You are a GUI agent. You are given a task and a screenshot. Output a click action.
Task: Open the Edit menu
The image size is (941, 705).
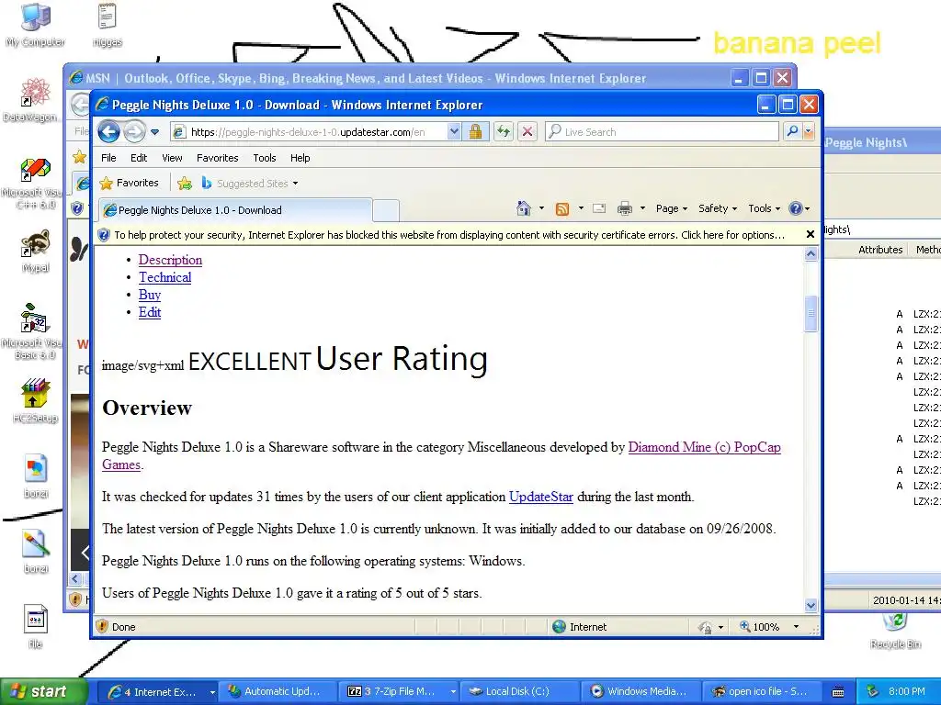[x=139, y=158]
